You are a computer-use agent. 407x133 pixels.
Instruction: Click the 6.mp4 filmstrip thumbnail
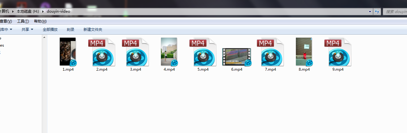pos(236,57)
